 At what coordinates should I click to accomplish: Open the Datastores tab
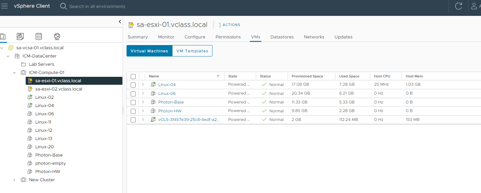click(x=282, y=37)
